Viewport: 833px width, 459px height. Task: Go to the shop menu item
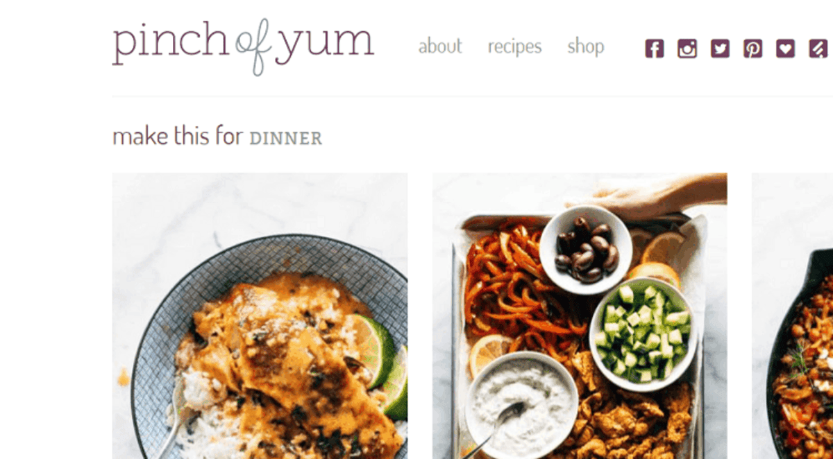586,47
